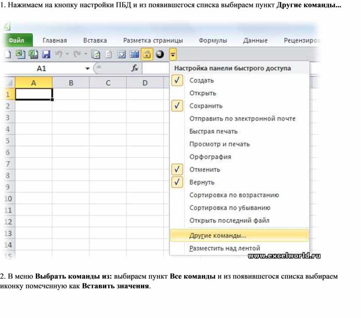The width and height of the screenshot is (361, 318).
Task: Switch to the Разметка страницы tab
Action: pyautogui.click(x=153, y=41)
